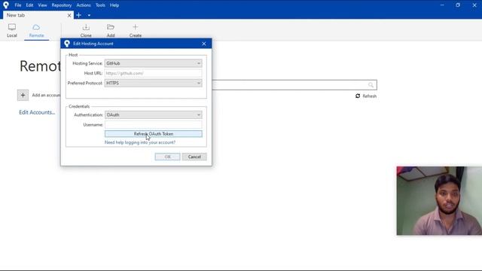Close the New tab tab

pos(69,15)
